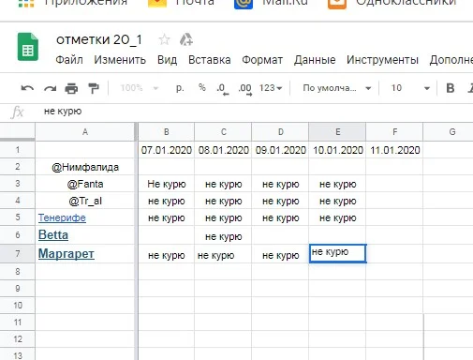Format as currency with р. button
The height and width of the screenshot is (360, 473).
pyautogui.click(x=180, y=88)
